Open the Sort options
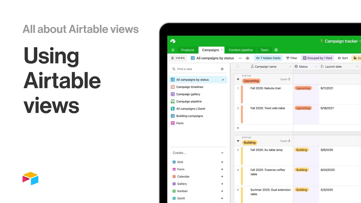This screenshot has width=361, height=203. [343, 58]
